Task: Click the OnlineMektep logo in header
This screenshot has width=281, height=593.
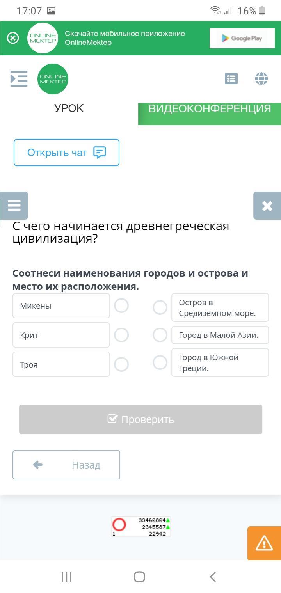Action: pyautogui.click(x=53, y=79)
